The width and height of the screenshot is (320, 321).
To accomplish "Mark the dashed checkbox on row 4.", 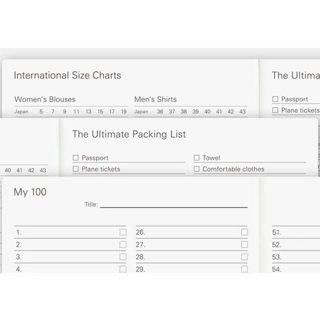I will click(123, 269).
